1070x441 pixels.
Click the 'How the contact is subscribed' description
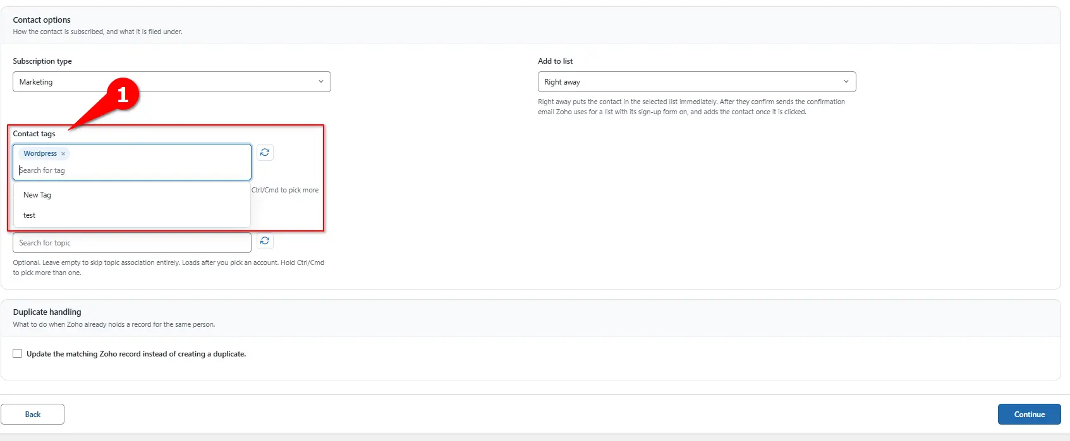[97, 32]
